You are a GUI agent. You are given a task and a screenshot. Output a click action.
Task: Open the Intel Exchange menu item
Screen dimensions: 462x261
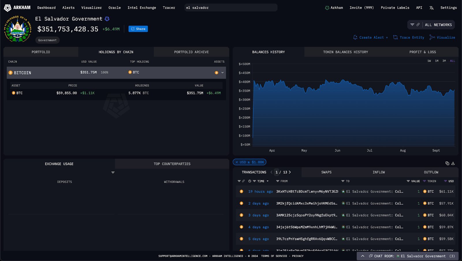click(142, 8)
